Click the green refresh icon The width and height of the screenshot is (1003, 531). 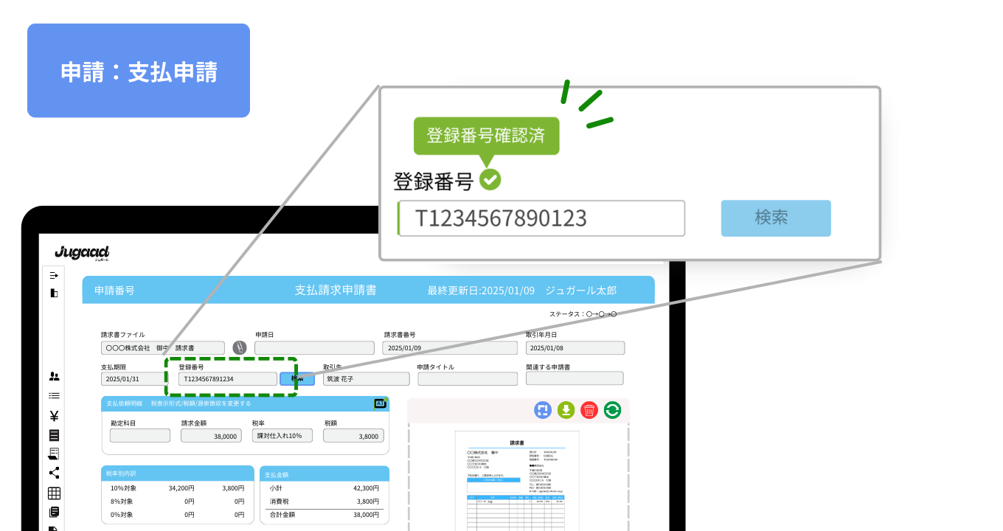point(612,410)
